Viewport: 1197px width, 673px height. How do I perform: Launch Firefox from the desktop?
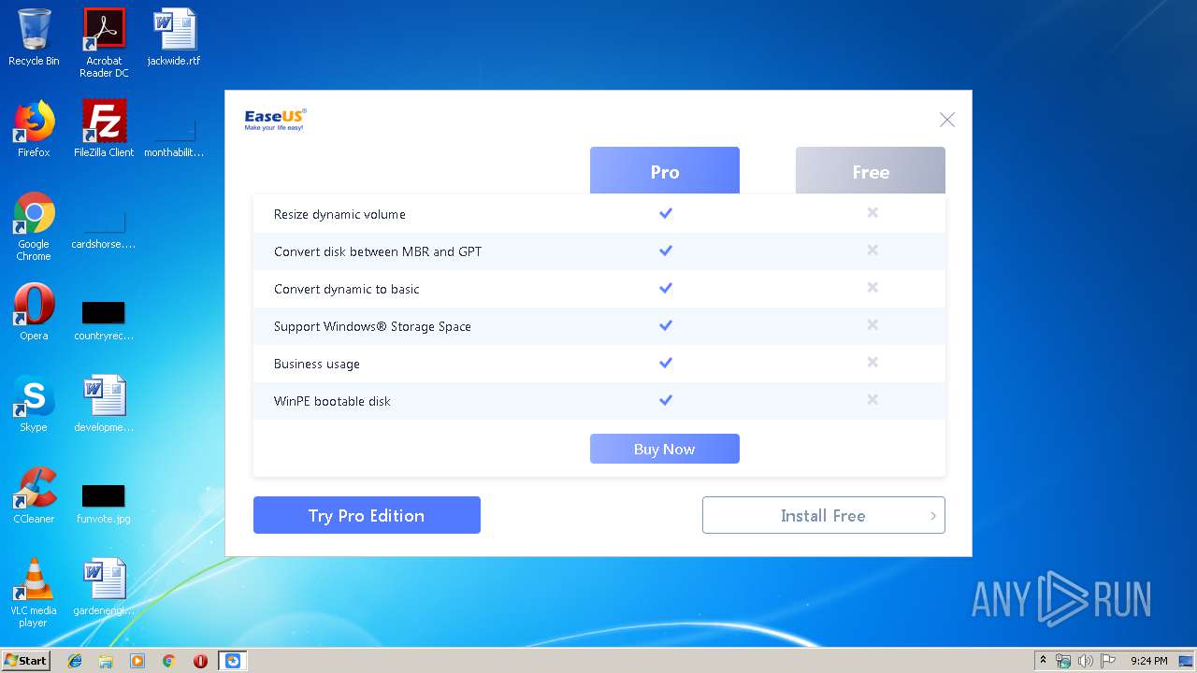pos(34,129)
